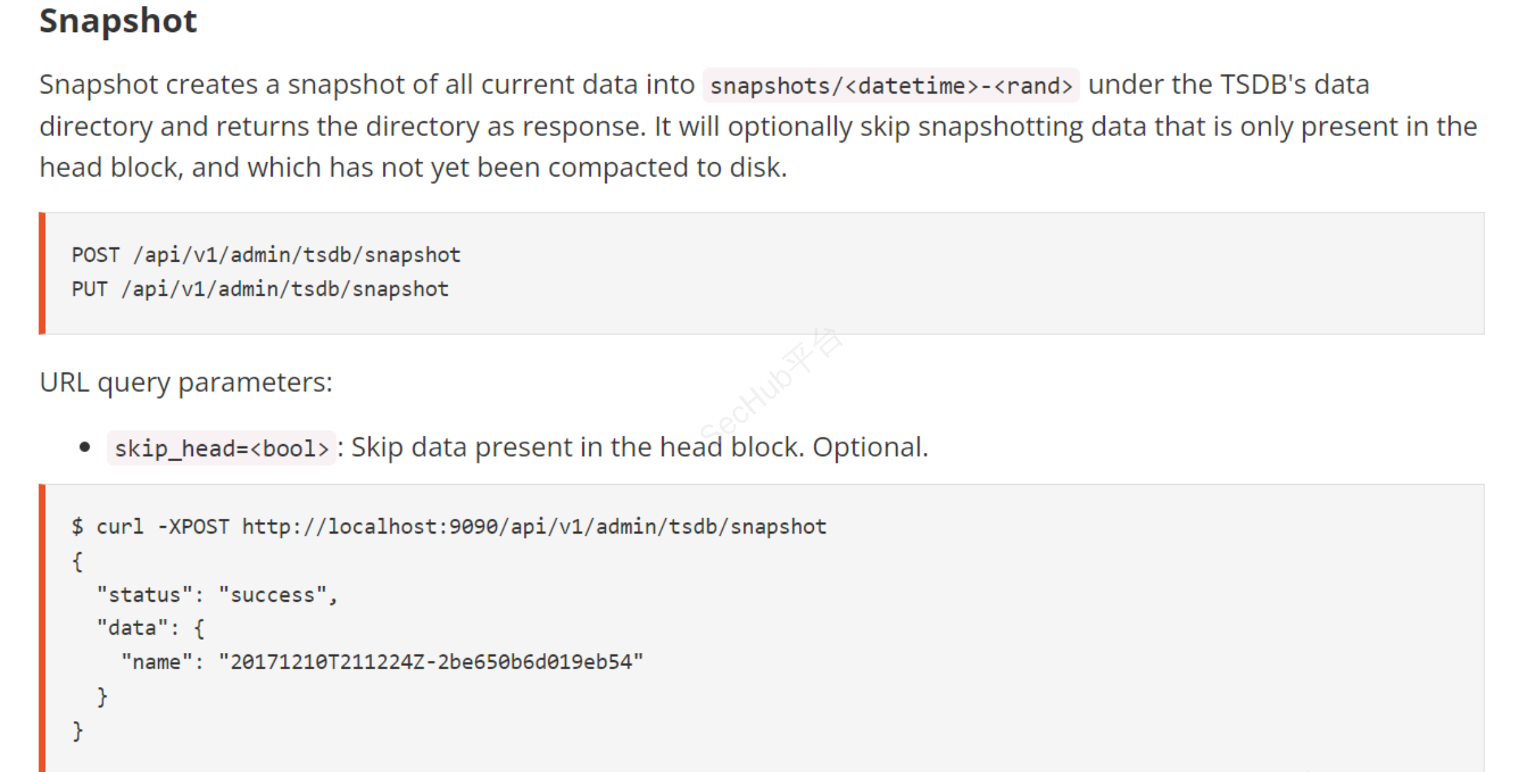Click the PUT /api/v1/admin/tsdb/snapshot line
The image size is (1540, 772).
coord(260,289)
